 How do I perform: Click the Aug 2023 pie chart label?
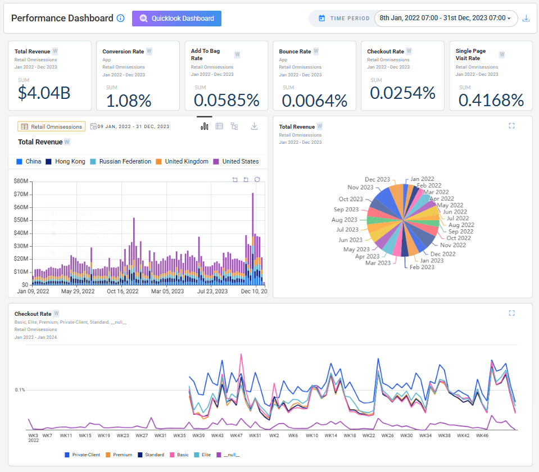344,220
